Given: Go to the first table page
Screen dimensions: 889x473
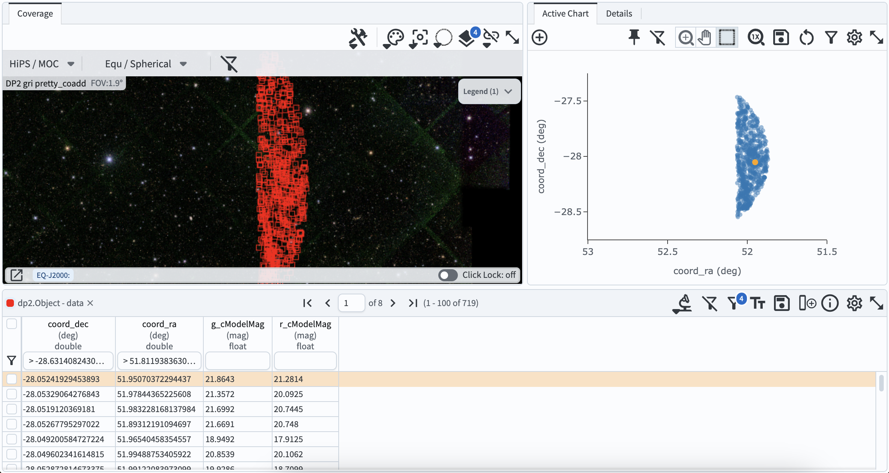Looking at the screenshot, I should [x=307, y=303].
